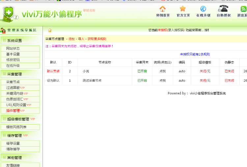This screenshot has width=247, height=167.
Task: Click the 转到首页 house icon
Action: [163, 9]
